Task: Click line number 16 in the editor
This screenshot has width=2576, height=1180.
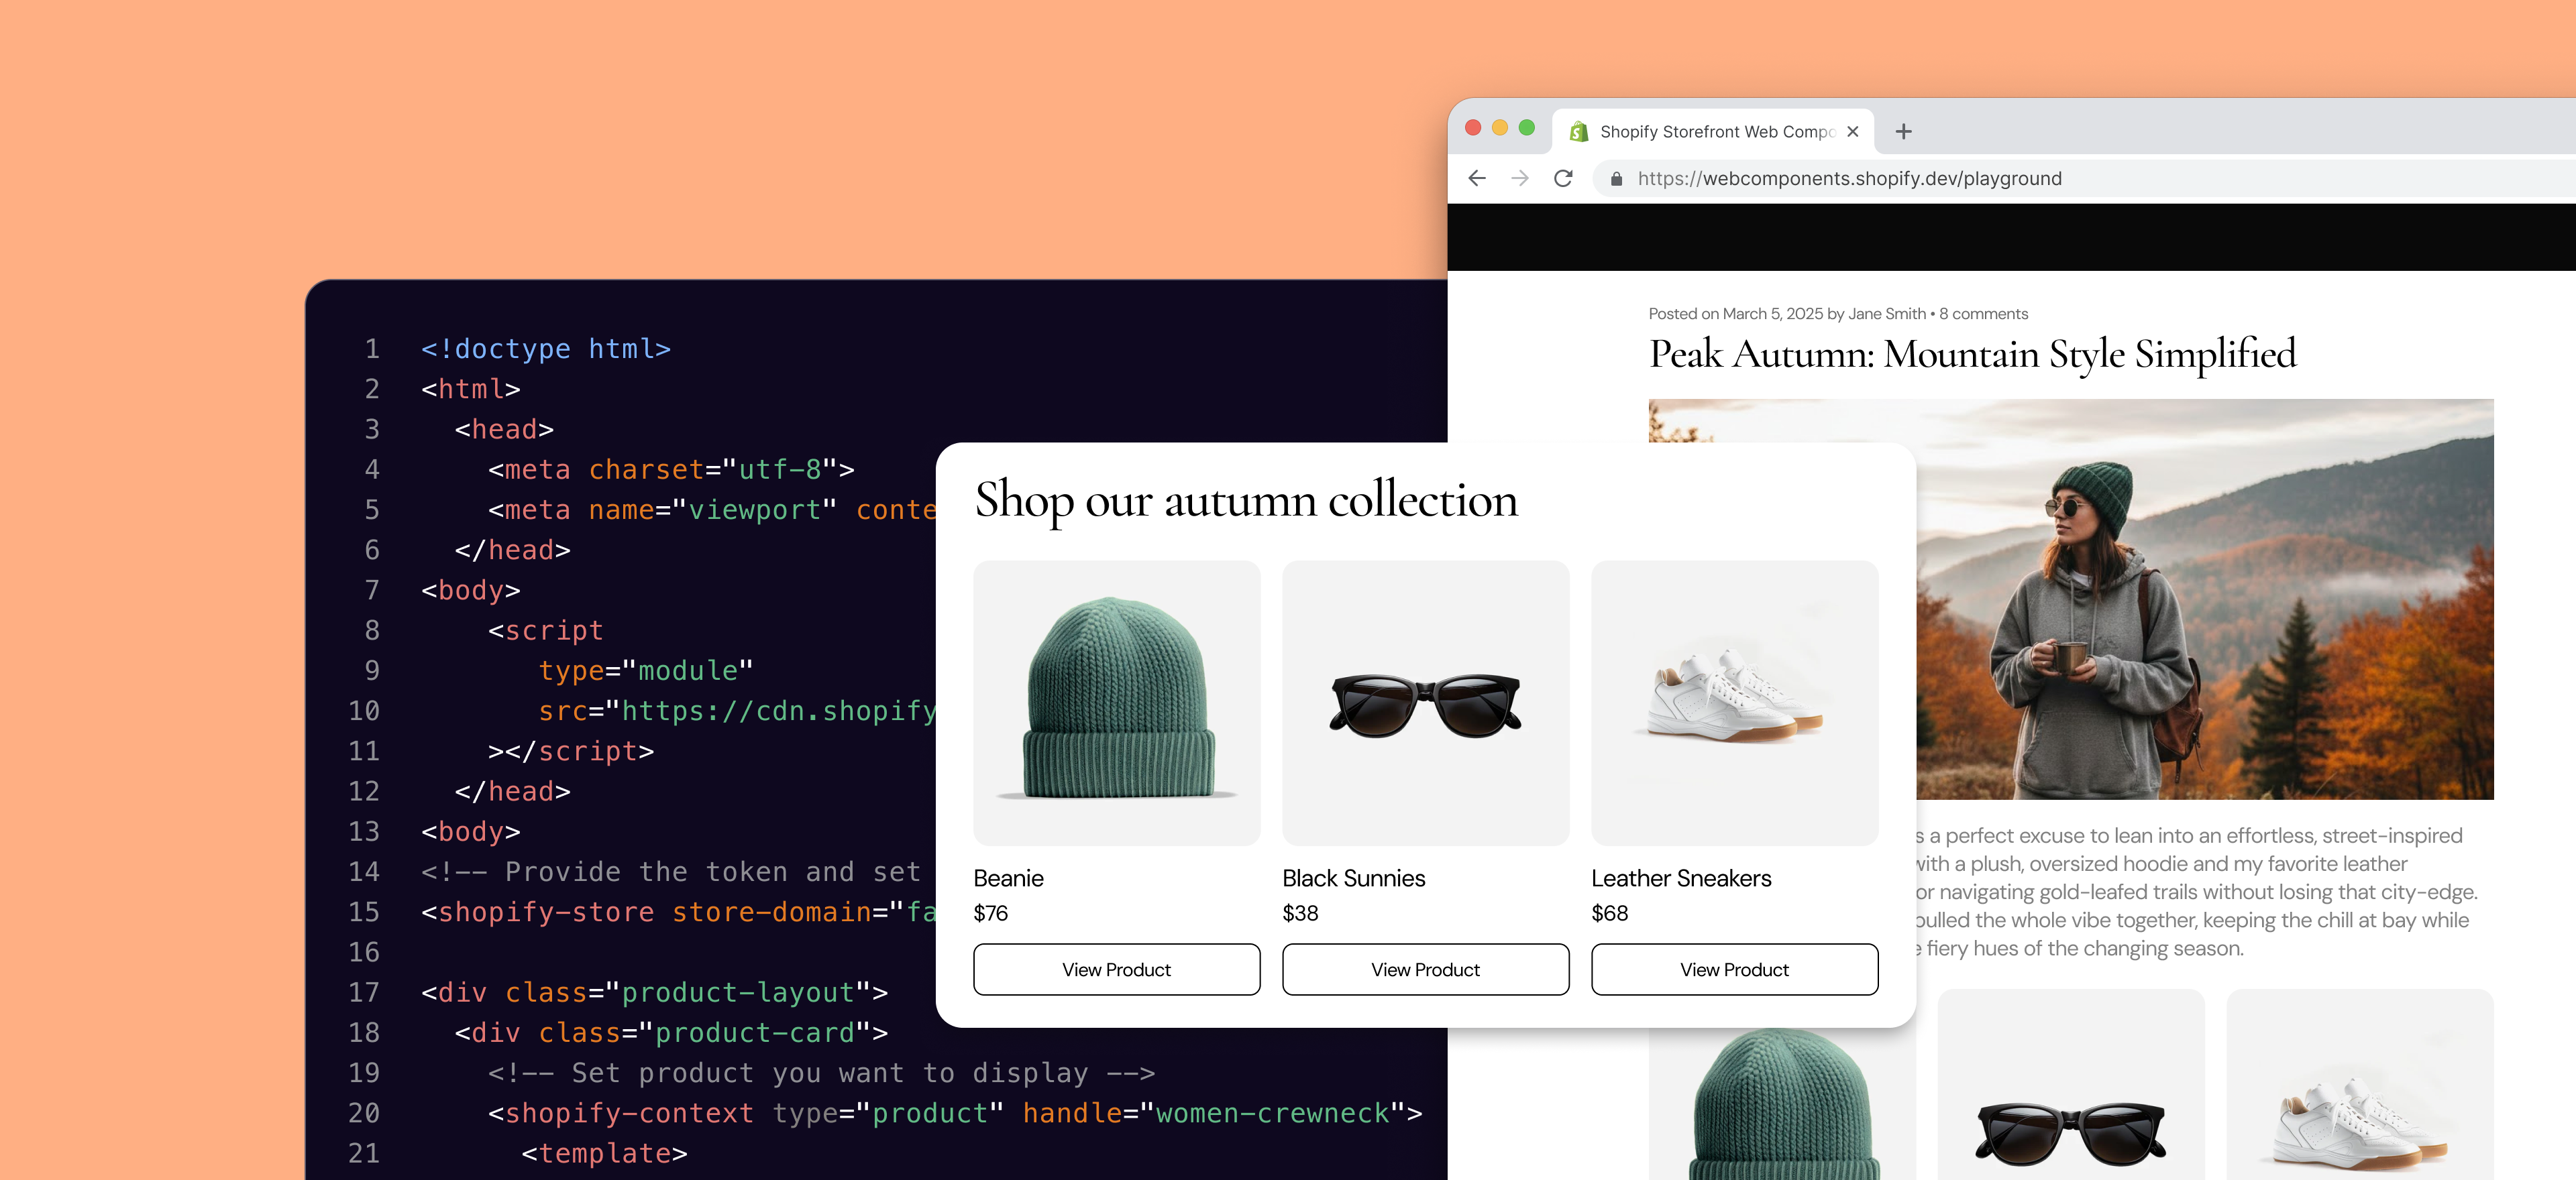Action: [x=364, y=952]
